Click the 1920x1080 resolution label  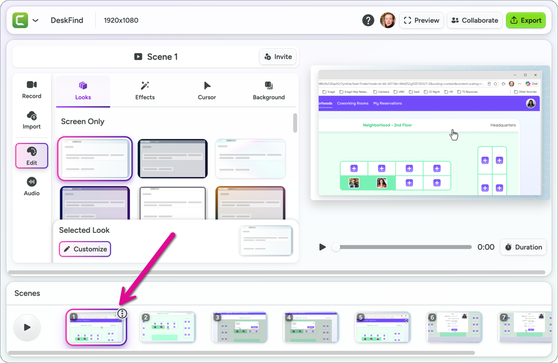point(121,20)
